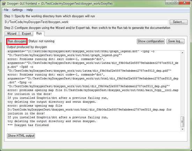
Task: Click the Save log... button
Action: [176, 41]
